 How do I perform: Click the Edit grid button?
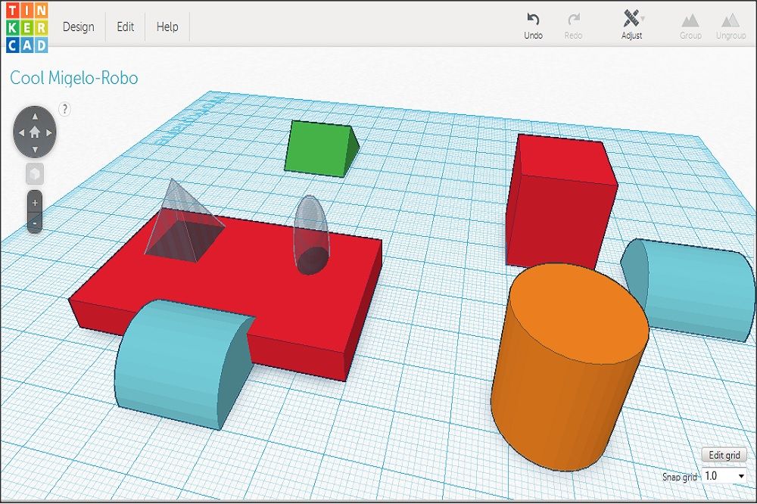pos(724,455)
